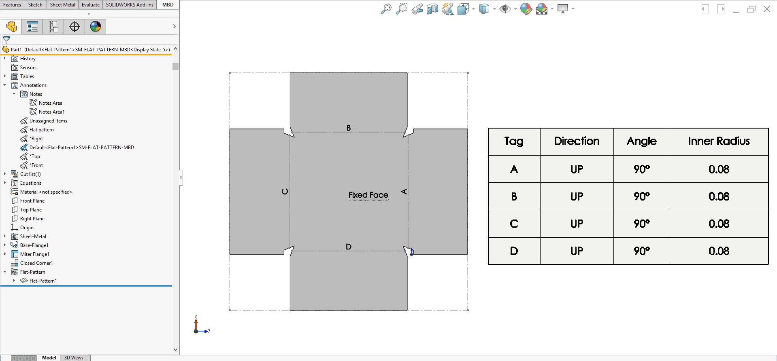Click the Hide/Show Items eye icon
The width and height of the screenshot is (777, 361).
tap(505, 9)
